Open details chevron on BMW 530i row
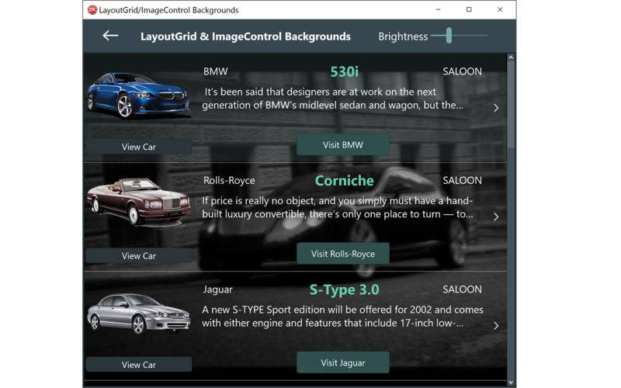621x388 pixels. click(x=496, y=108)
